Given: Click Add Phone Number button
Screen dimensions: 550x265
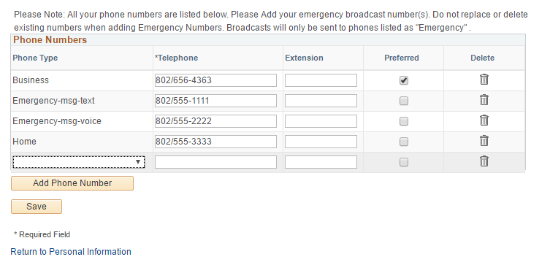Looking at the screenshot, I should (72, 183).
